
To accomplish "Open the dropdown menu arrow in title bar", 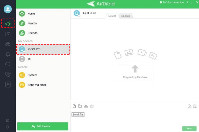I will pyautogui.click(x=187, y=2).
